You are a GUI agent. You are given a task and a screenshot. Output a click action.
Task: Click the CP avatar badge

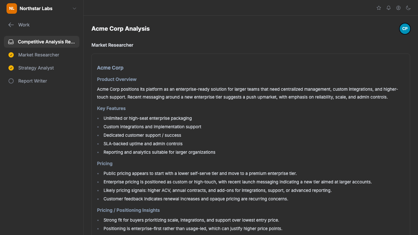coord(405,29)
